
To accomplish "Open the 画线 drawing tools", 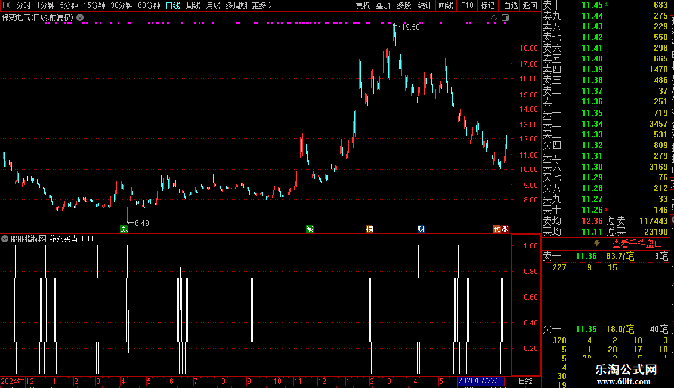I will tap(446, 5).
